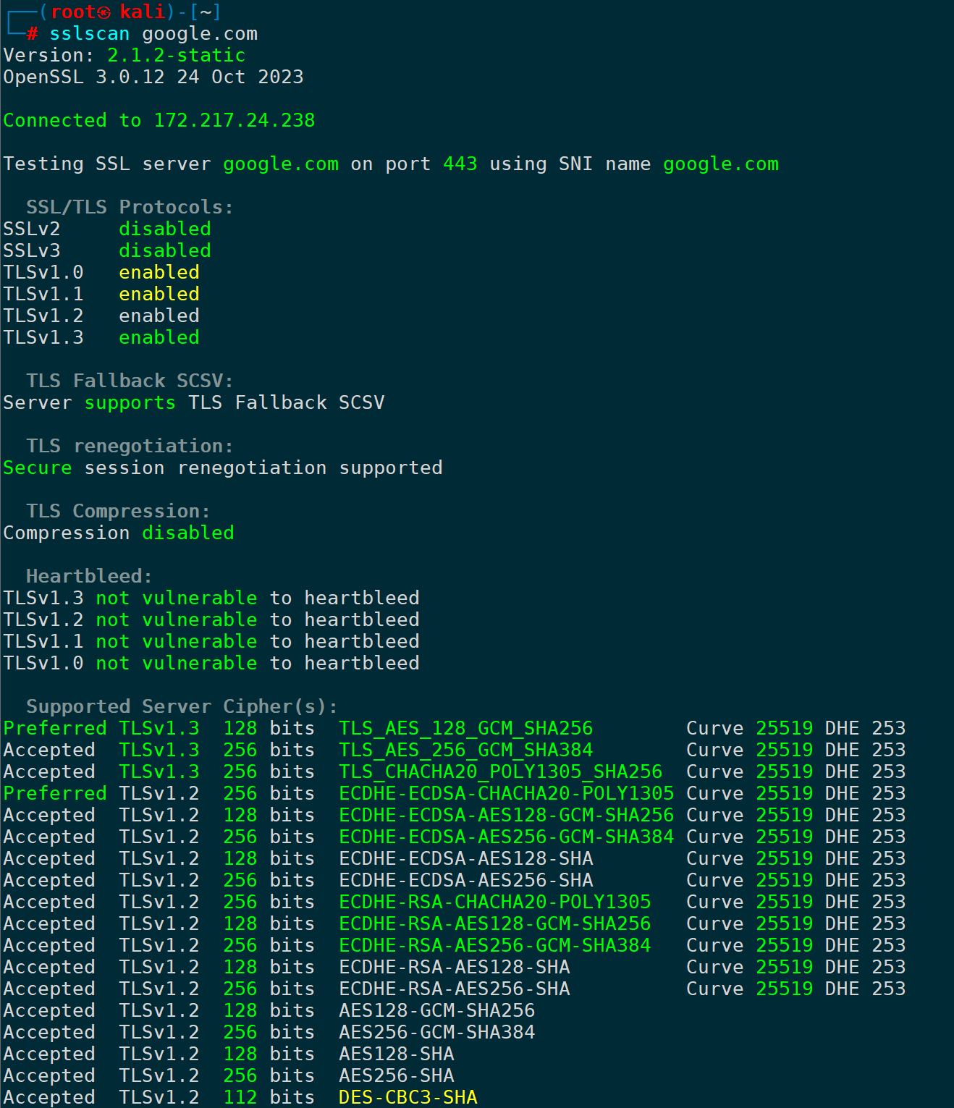Image resolution: width=954 pixels, height=1108 pixels.
Task: Click cipher 'AES128-GCM-SHA256'
Action: tap(437, 1011)
